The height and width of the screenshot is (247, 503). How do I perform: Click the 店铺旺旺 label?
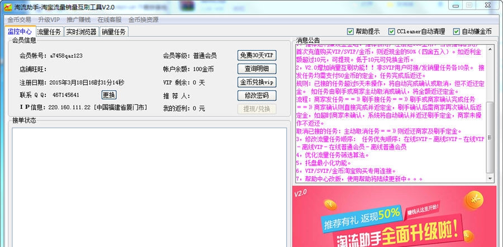(33, 69)
